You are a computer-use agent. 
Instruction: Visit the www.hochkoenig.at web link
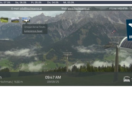click(79, 9)
